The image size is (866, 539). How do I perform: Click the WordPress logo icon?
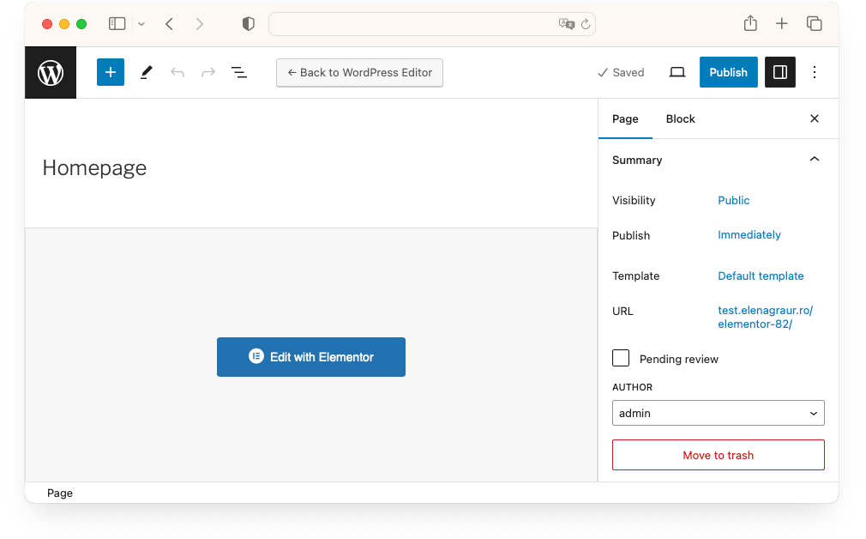[x=51, y=73]
